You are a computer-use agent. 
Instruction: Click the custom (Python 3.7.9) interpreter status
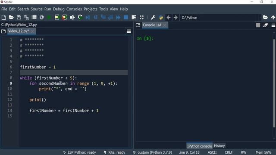152,152
